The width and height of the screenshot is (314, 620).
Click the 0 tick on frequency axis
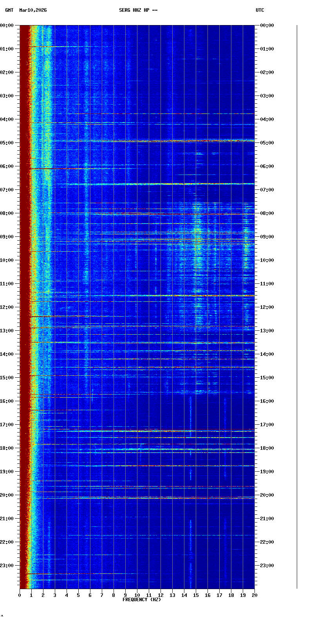pyautogui.click(x=20, y=595)
